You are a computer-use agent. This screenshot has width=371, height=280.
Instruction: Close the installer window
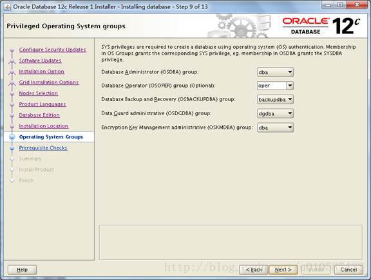(x=357, y=5)
